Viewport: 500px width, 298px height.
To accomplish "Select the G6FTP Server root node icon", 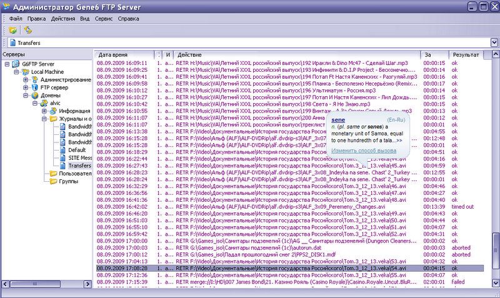I will pos(15,64).
